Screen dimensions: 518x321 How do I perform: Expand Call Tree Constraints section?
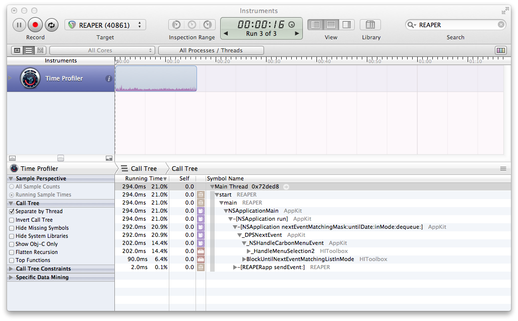point(12,269)
